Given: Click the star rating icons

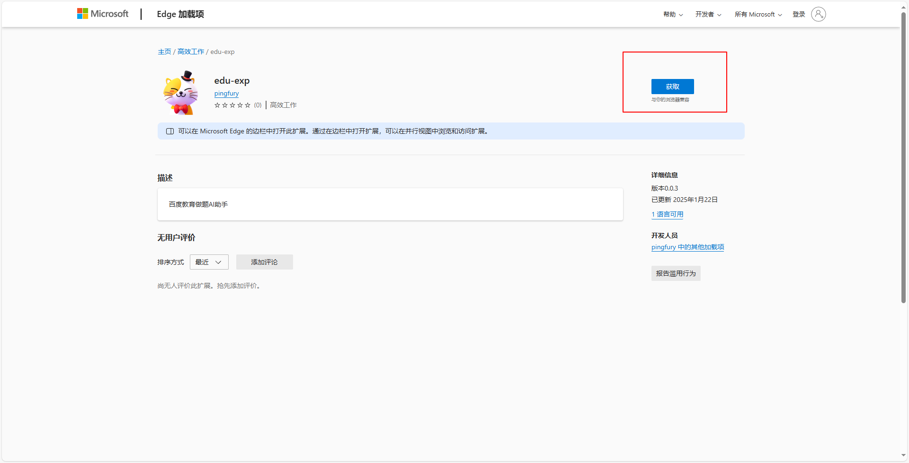Looking at the screenshot, I should (232, 105).
